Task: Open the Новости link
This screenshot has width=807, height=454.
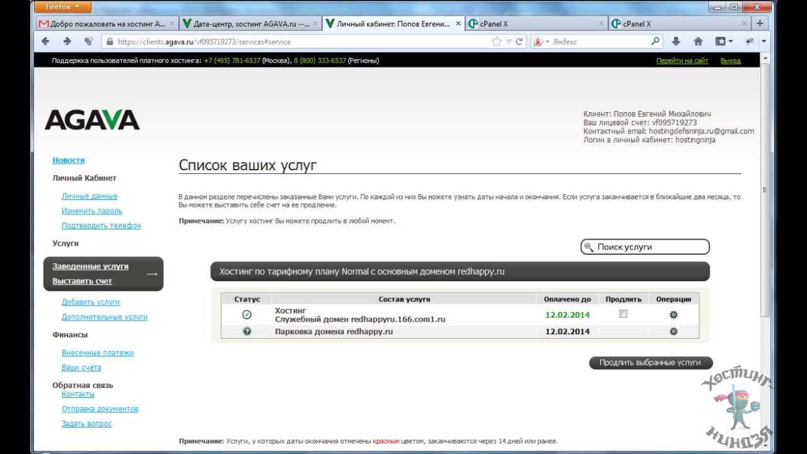Action: [69, 160]
